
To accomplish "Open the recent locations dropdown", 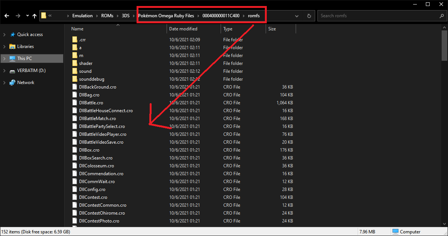I will (27, 16).
